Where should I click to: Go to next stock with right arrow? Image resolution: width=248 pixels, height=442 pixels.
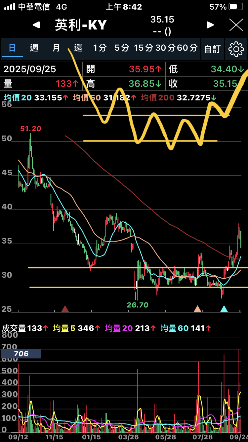coord(210,25)
